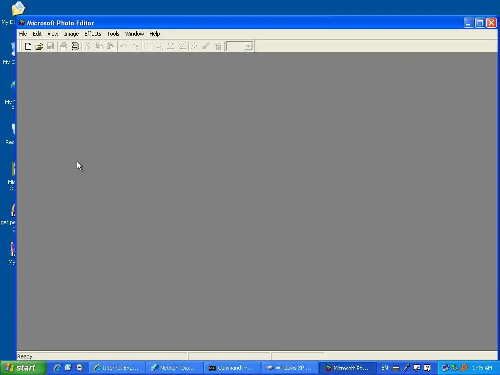Click the language bar keyboard icon
Viewport: 500px width, 375px height.
coord(396,368)
